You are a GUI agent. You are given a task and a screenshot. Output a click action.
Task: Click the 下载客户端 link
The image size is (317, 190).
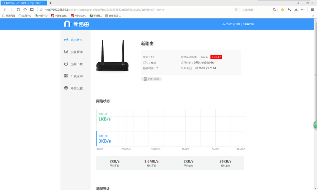[x=248, y=24]
